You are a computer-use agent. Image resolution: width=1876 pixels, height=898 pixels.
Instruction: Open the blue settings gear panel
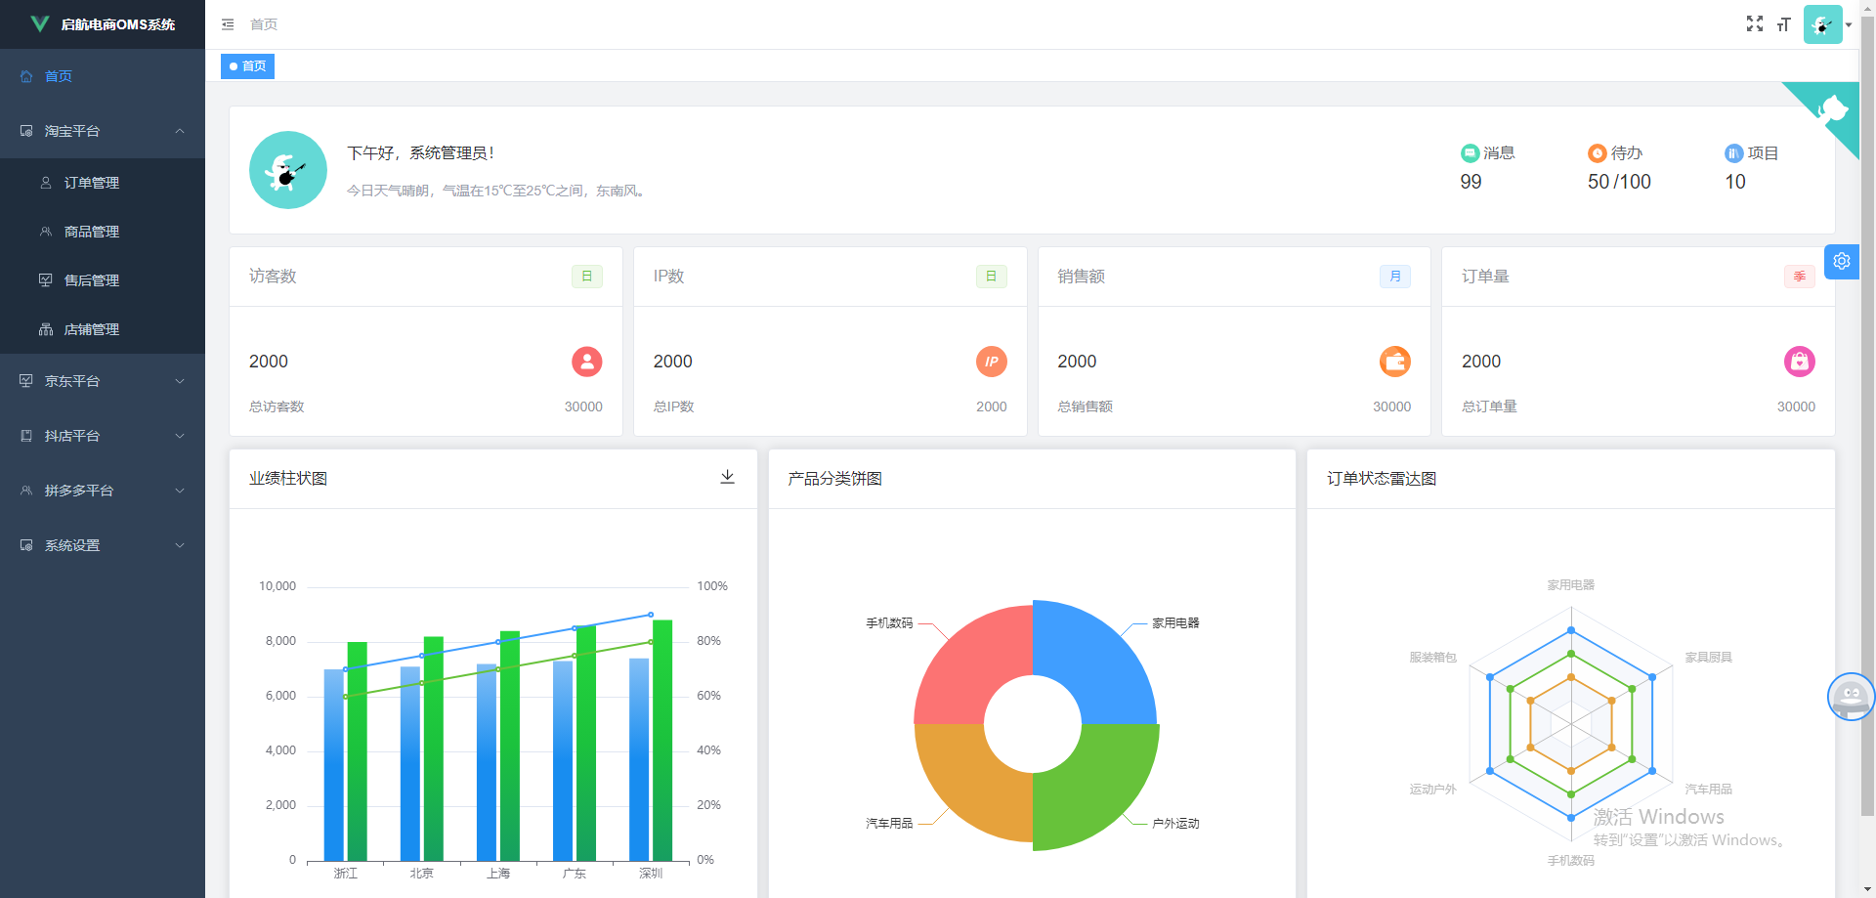coord(1841,262)
